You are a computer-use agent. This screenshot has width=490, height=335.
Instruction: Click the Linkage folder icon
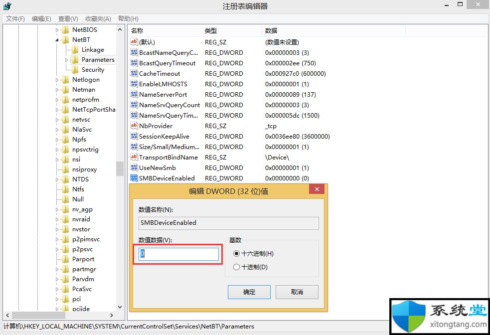click(x=75, y=50)
